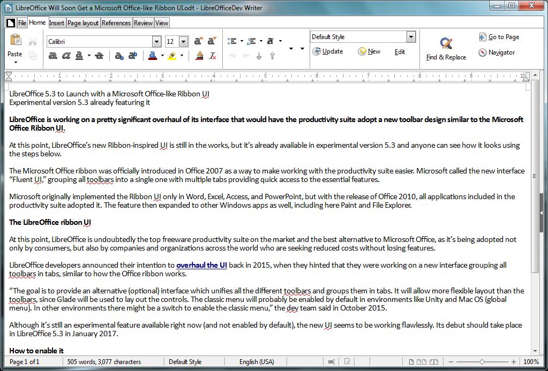The height and width of the screenshot is (371, 548).
Task: Click the zoom slider handle
Action: (482, 362)
